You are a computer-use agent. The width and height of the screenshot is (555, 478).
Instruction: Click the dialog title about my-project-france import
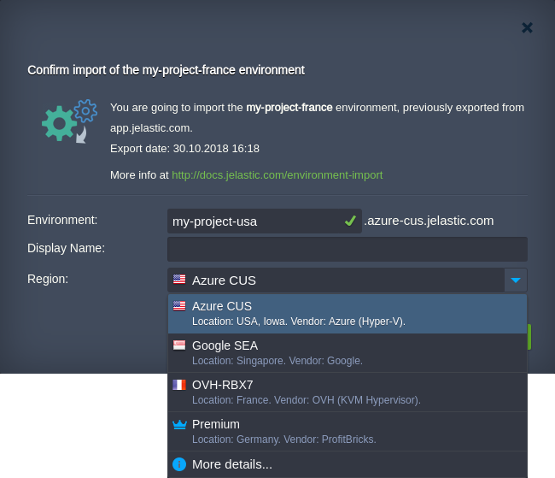click(x=166, y=70)
